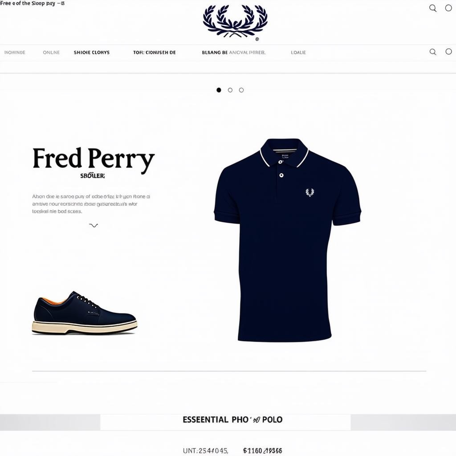Screen dimensions: 456x456
Task: Click the free shipping notice at top left
Action: click(32, 4)
